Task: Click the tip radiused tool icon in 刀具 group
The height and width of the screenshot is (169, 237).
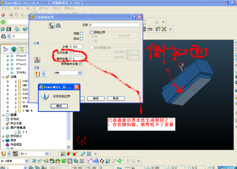Action: [x=38, y=74]
